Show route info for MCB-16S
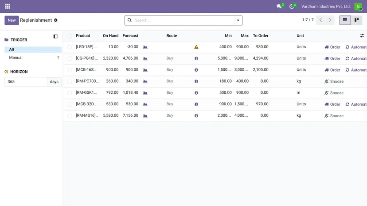The image size is (367, 206). tap(196, 70)
